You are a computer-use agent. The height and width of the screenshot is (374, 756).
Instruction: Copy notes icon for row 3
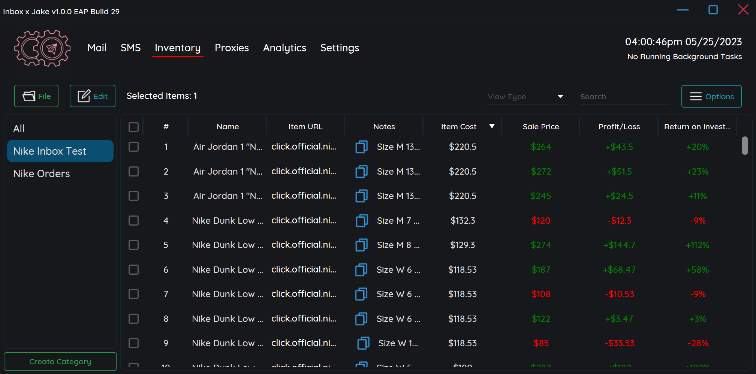361,196
